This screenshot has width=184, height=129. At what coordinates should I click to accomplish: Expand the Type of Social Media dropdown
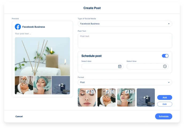tap(125, 24)
